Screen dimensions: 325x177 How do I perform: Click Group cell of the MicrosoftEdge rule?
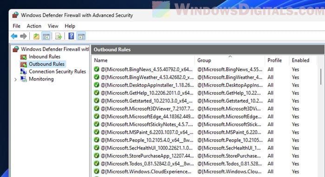pos(229,117)
